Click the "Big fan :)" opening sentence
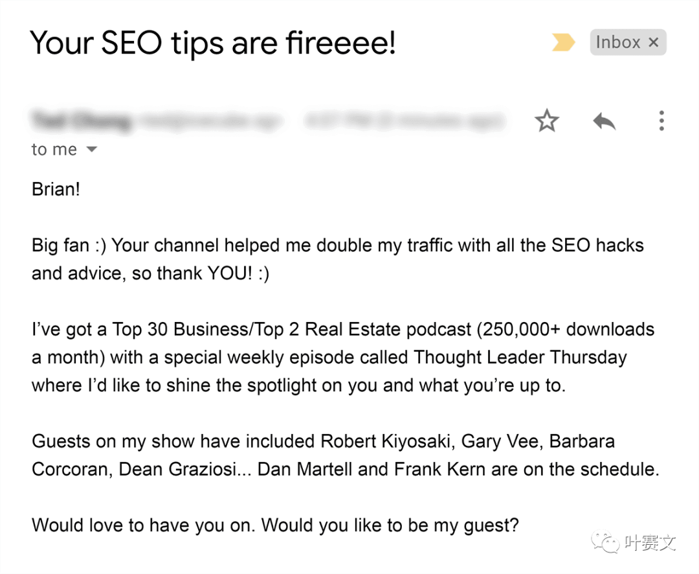Viewport: 699px width, 574px height. (69, 246)
